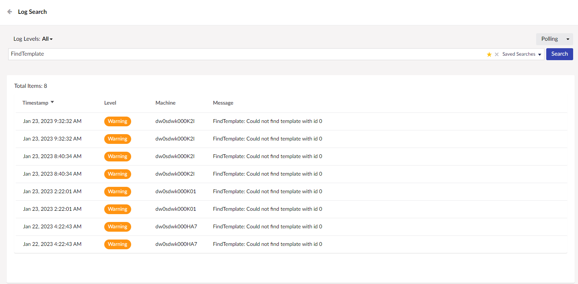Expand the Saved Searches dropdown

pyautogui.click(x=522, y=54)
